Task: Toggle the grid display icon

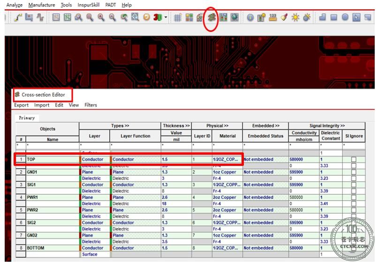Action: [178, 18]
